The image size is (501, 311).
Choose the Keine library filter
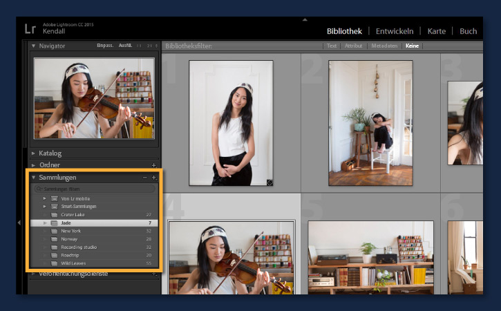tap(412, 46)
